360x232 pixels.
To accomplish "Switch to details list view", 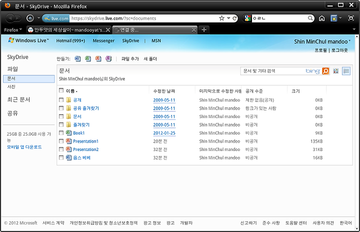I will pos(346,71).
